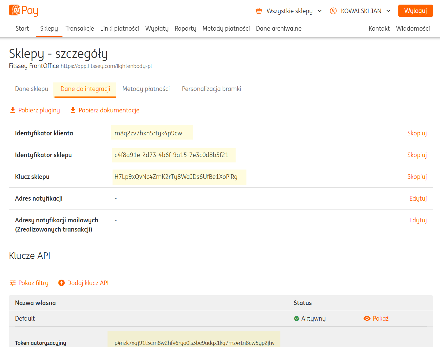Click the Pobierz pluginy download icon

(x=13, y=110)
